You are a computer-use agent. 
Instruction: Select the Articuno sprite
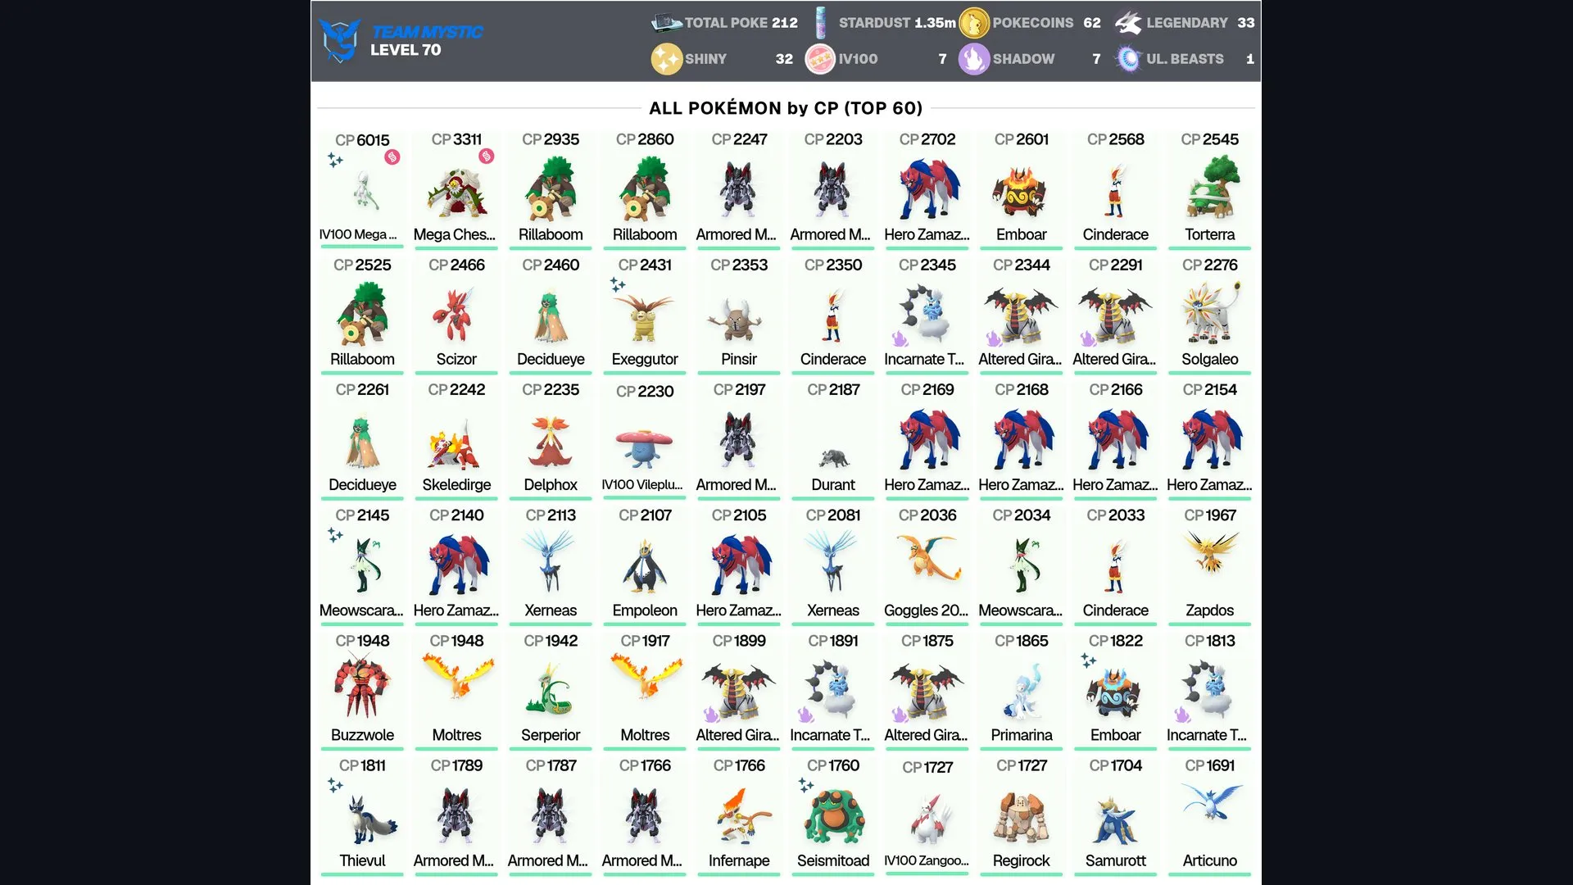1211,803
